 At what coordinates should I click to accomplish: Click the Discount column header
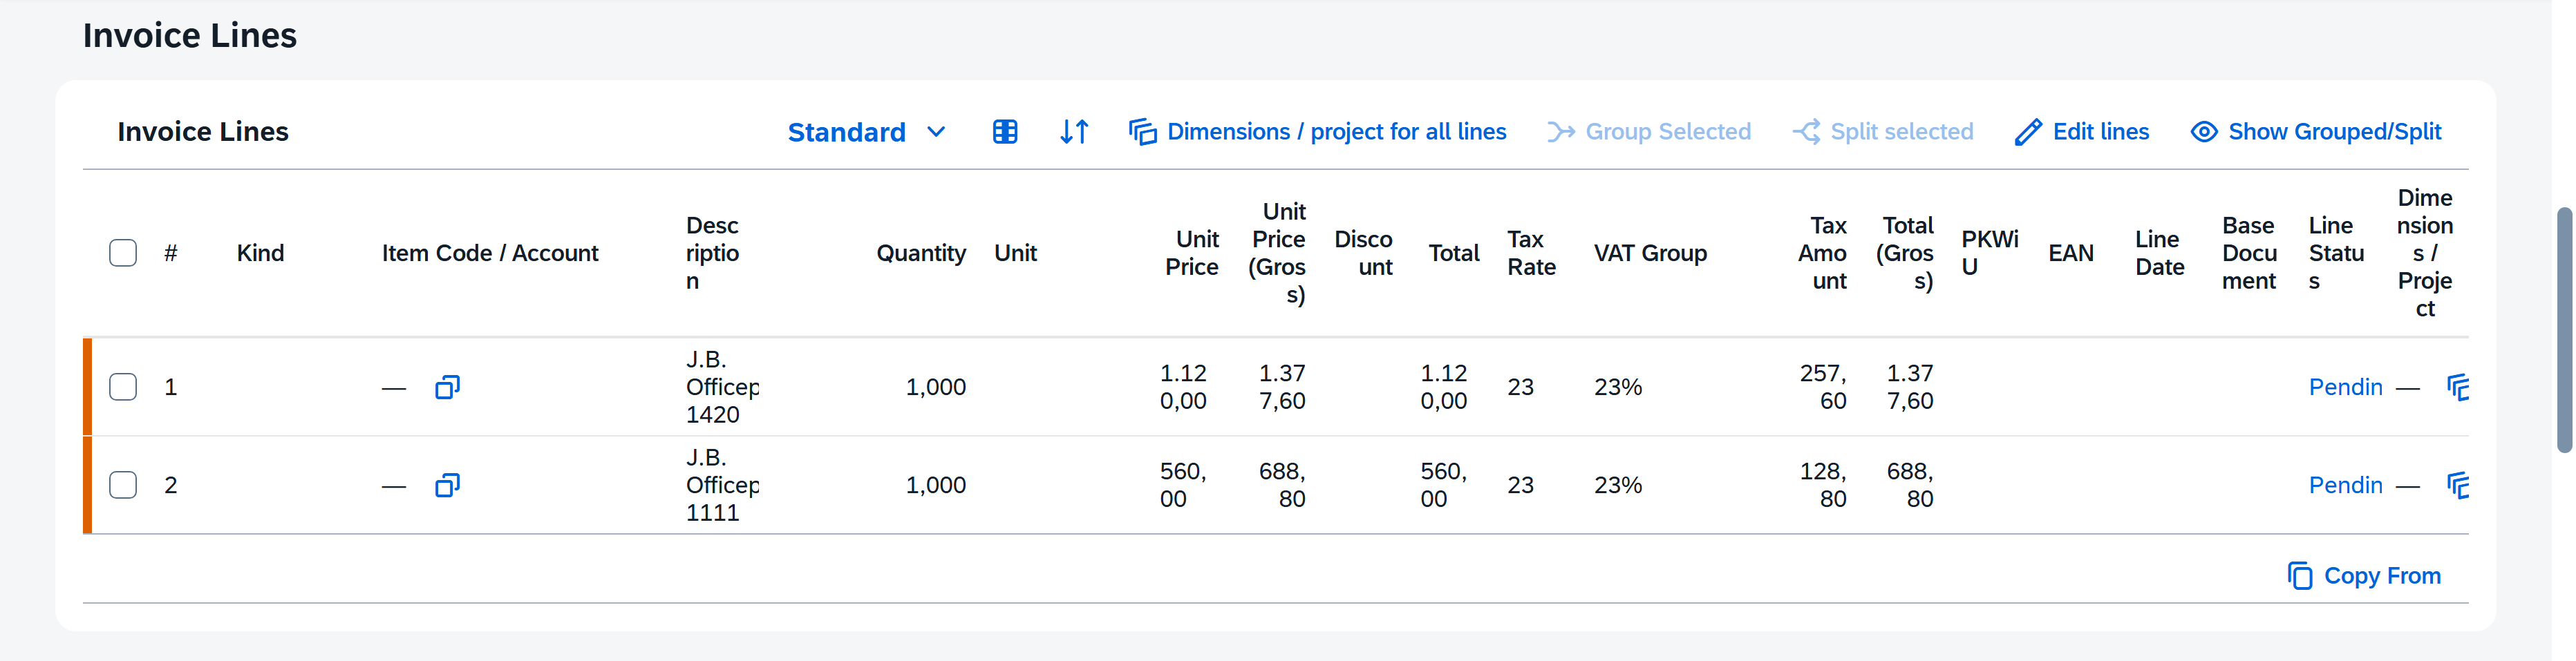click(1364, 253)
